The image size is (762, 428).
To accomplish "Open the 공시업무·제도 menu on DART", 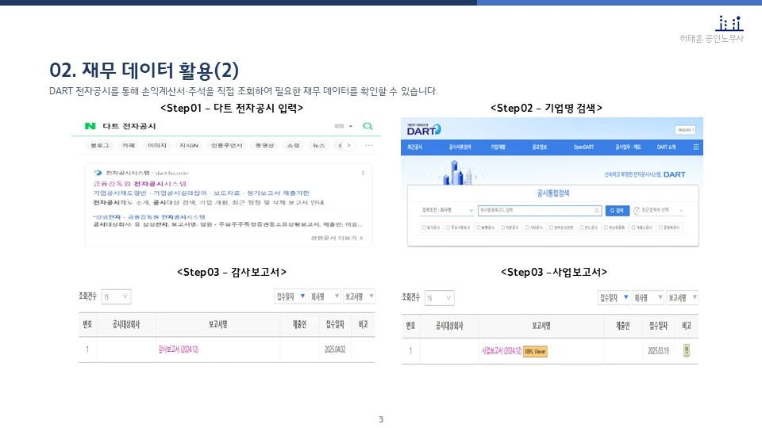I will [628, 147].
